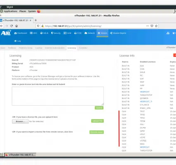176x165 pixels.
Task: Click the Enabled Licenses column header
Action: (x=148, y=62)
